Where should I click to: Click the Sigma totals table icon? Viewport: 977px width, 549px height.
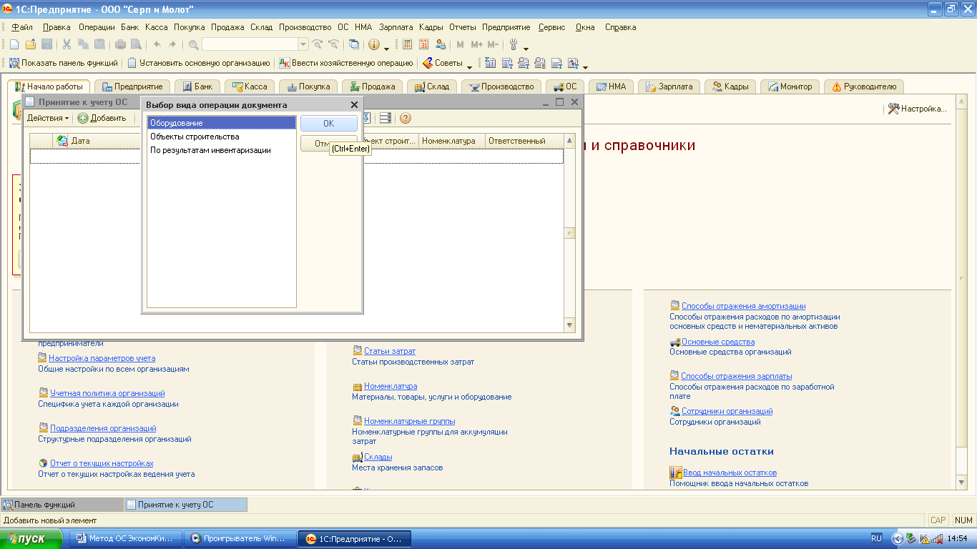coord(491,63)
